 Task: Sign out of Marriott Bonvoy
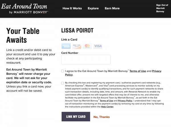coord(162,9)
